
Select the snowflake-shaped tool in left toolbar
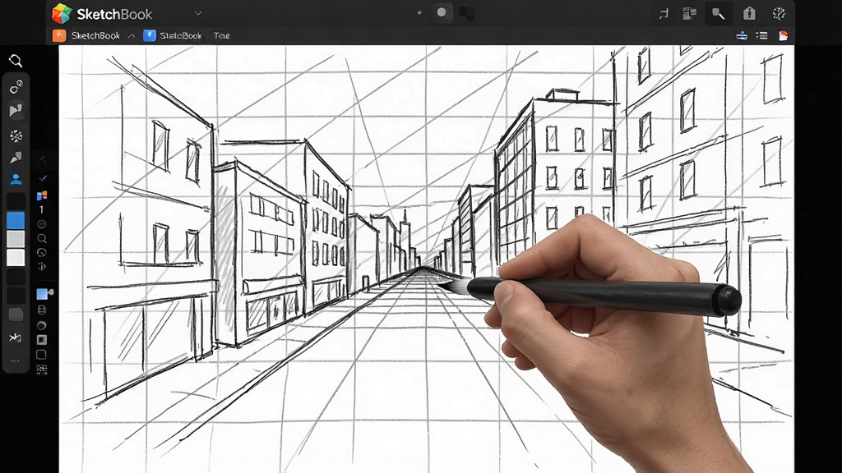point(16,135)
